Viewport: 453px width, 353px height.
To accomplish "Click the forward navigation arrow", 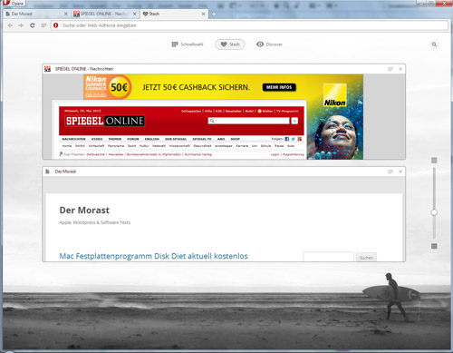I will [21, 25].
